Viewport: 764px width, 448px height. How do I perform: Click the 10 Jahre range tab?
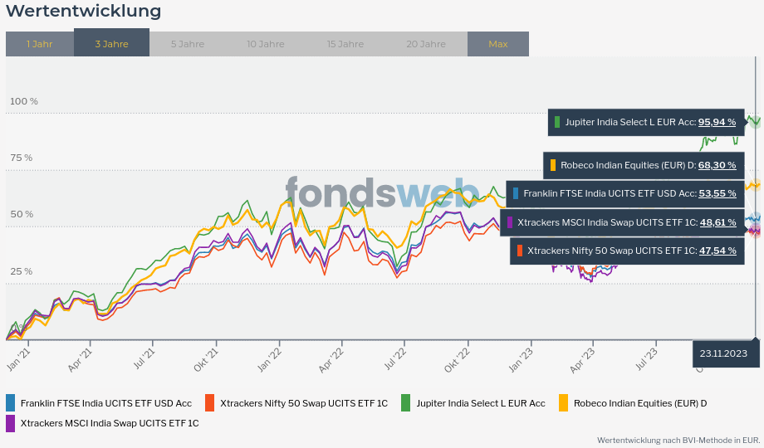coord(265,44)
